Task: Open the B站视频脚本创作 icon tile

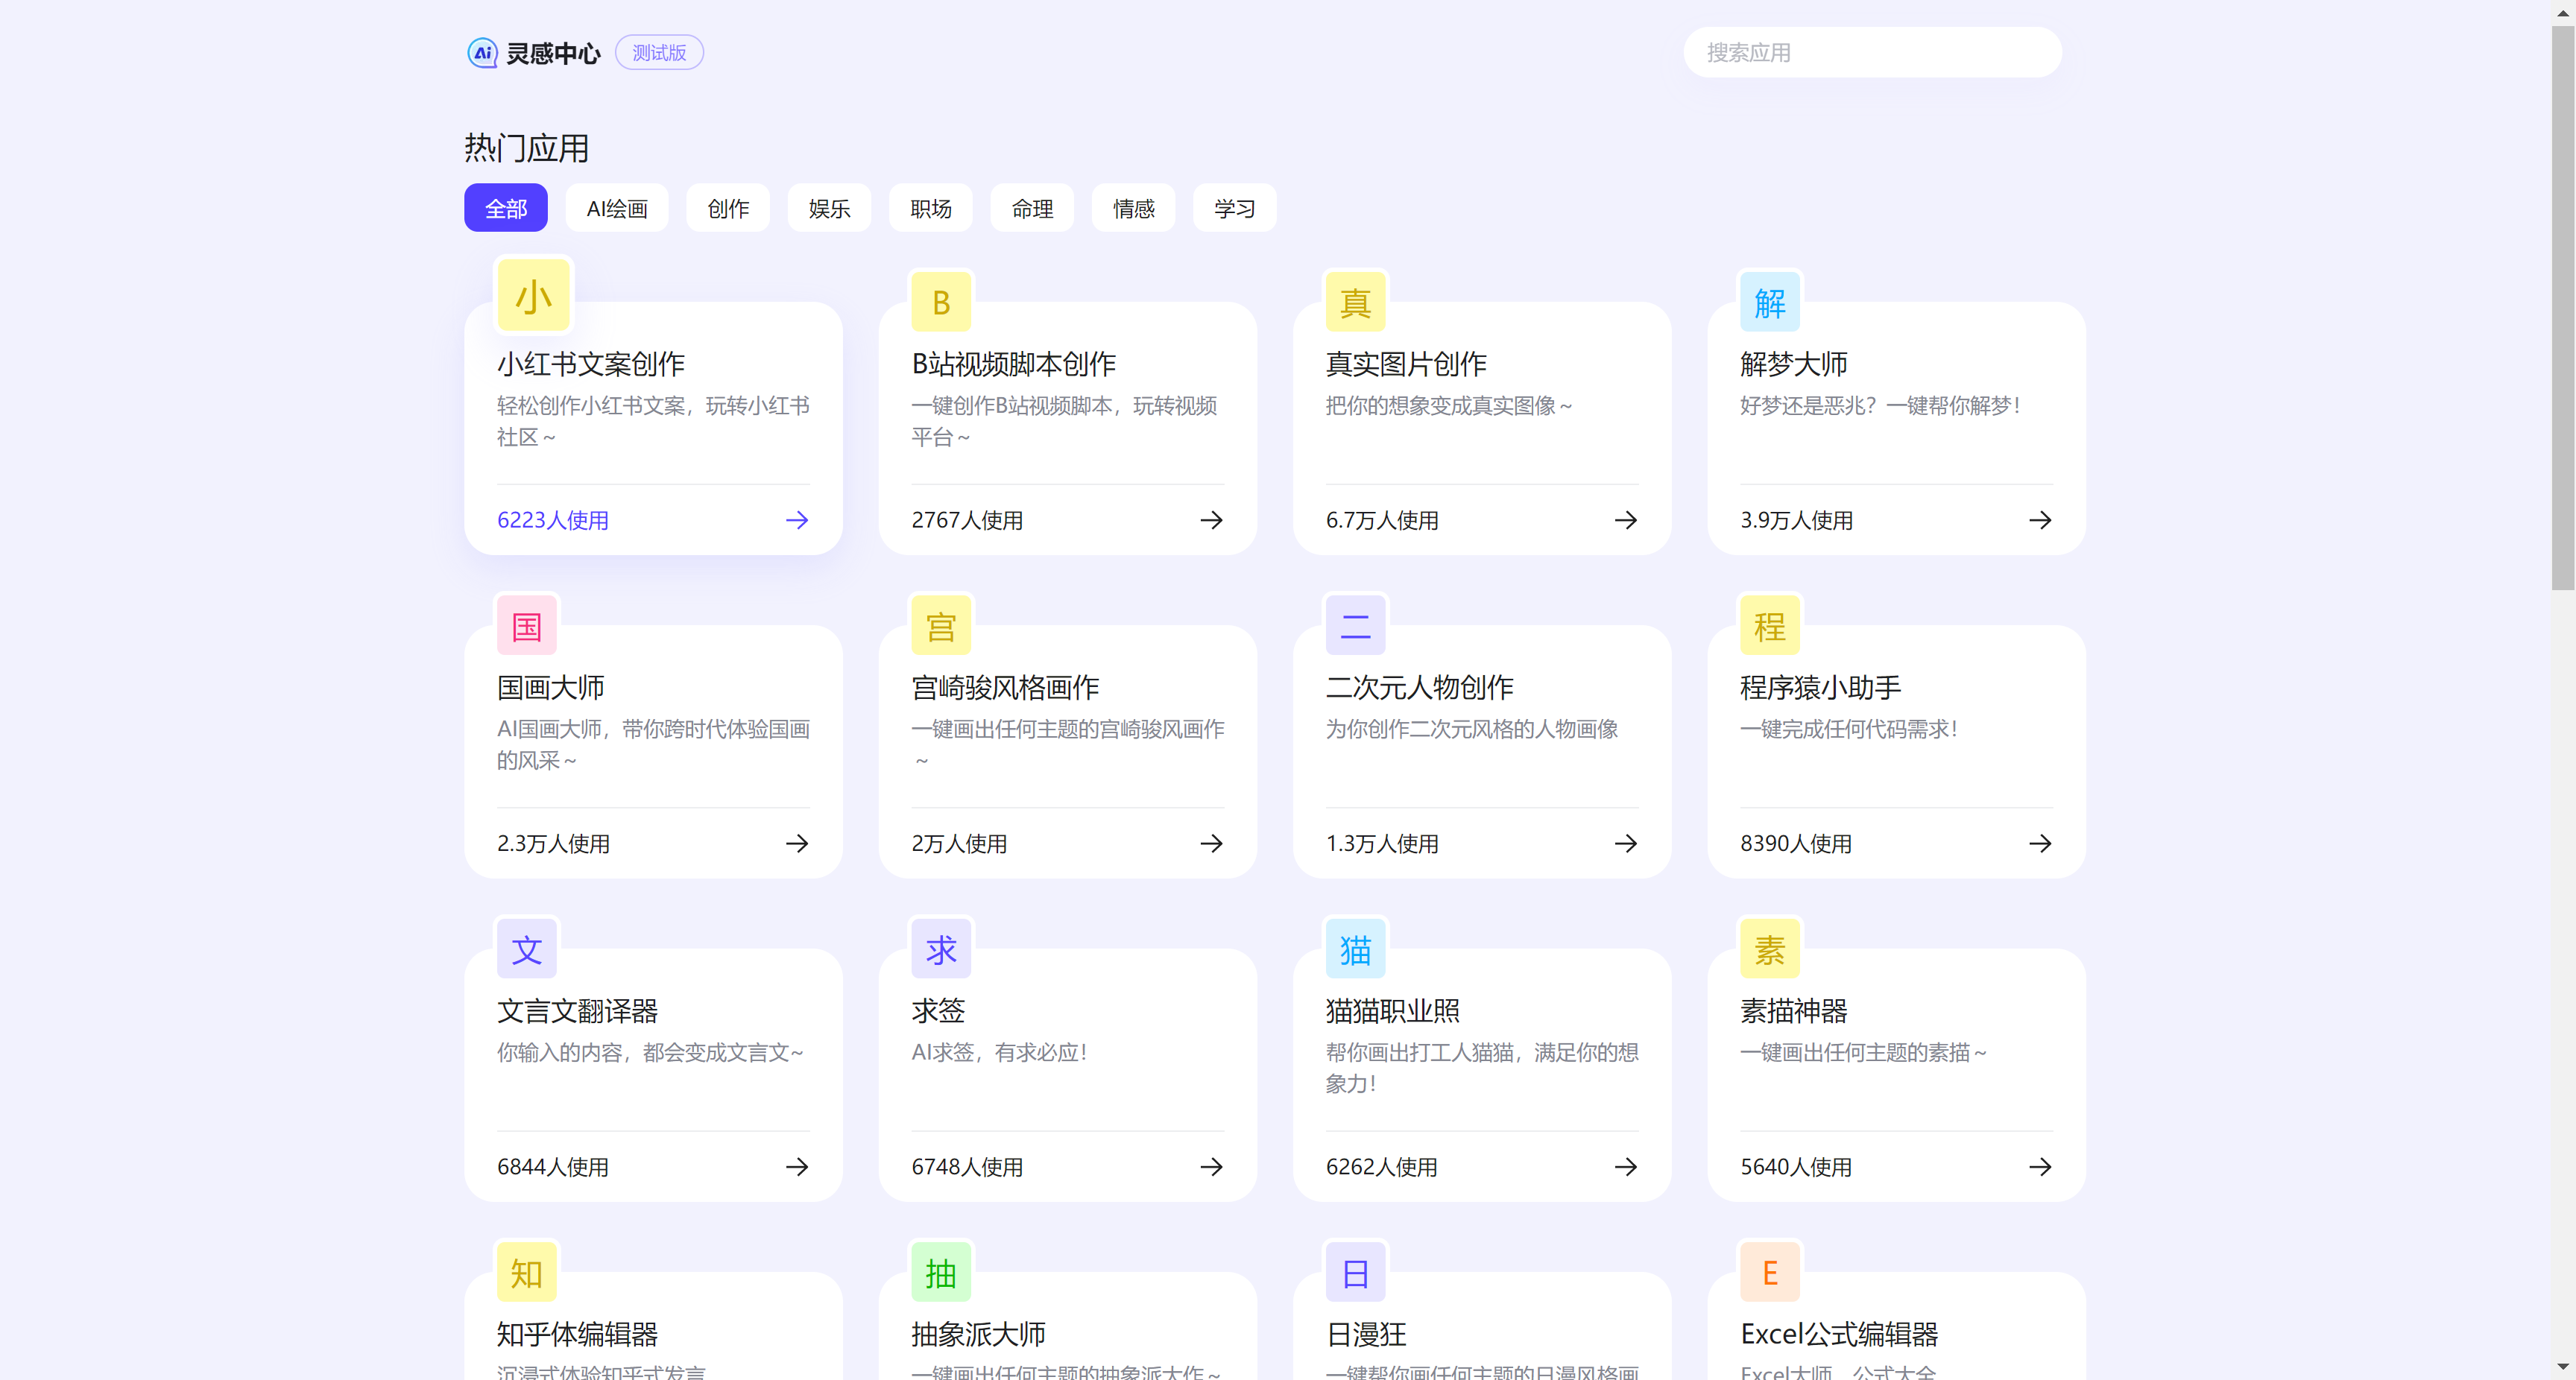Action: coord(941,302)
